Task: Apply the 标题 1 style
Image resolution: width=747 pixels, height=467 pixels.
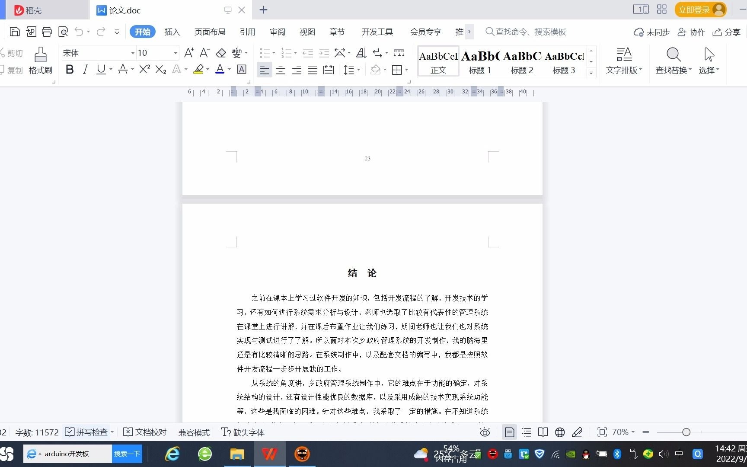Action: click(x=480, y=62)
